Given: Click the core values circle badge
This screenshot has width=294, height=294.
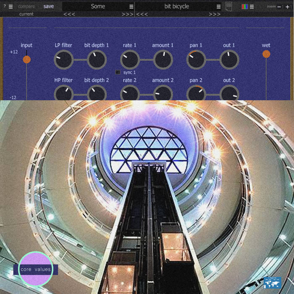Looking at the screenshot, I should [x=36, y=269].
